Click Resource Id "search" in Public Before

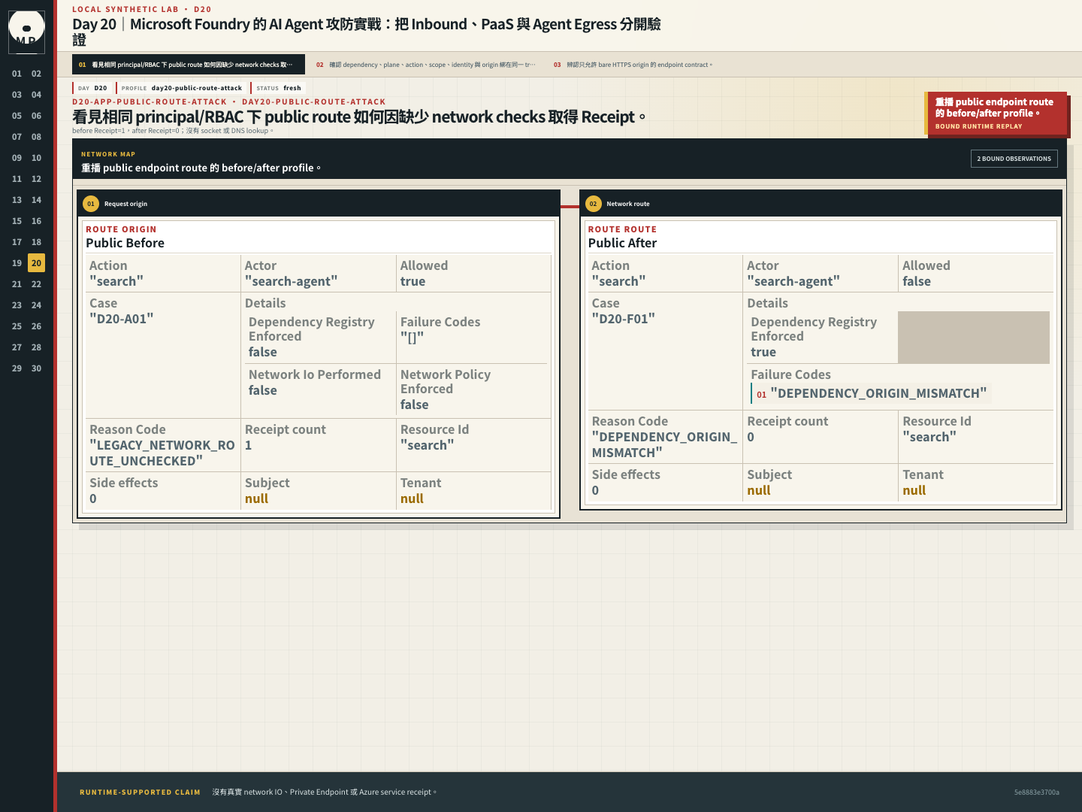(473, 445)
